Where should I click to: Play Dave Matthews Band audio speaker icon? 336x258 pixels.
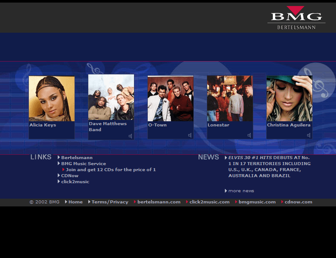click(x=130, y=136)
